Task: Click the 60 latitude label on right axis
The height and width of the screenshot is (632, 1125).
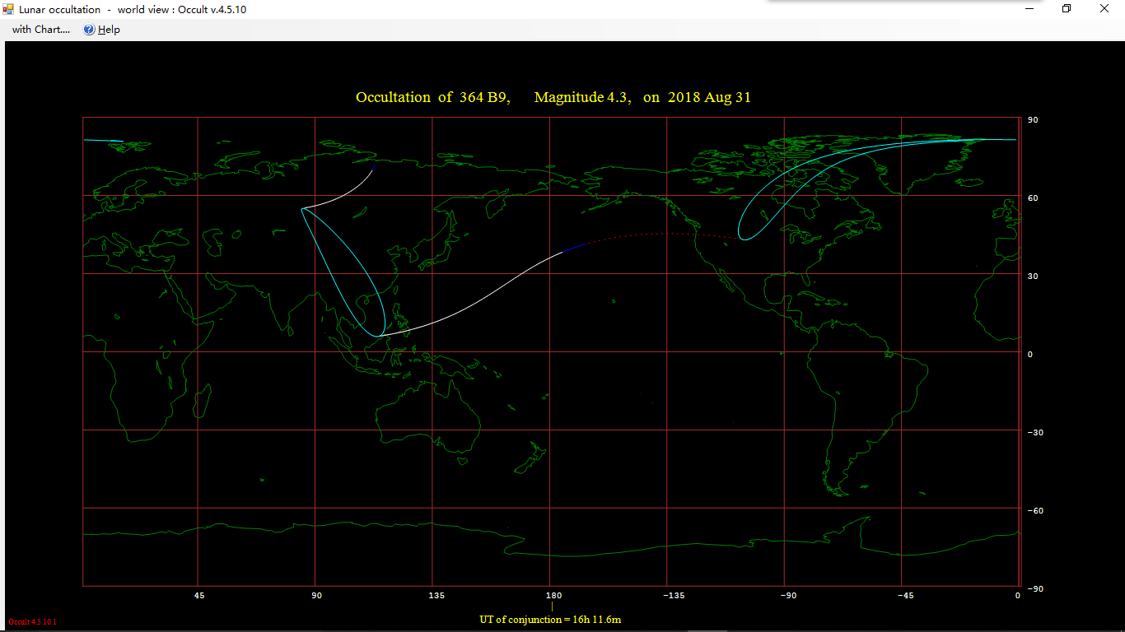Action: [1031, 197]
